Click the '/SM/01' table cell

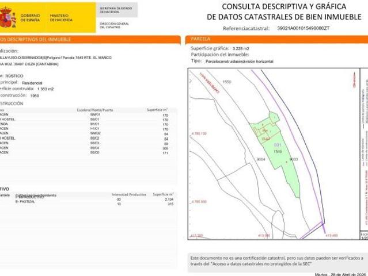point(95,114)
